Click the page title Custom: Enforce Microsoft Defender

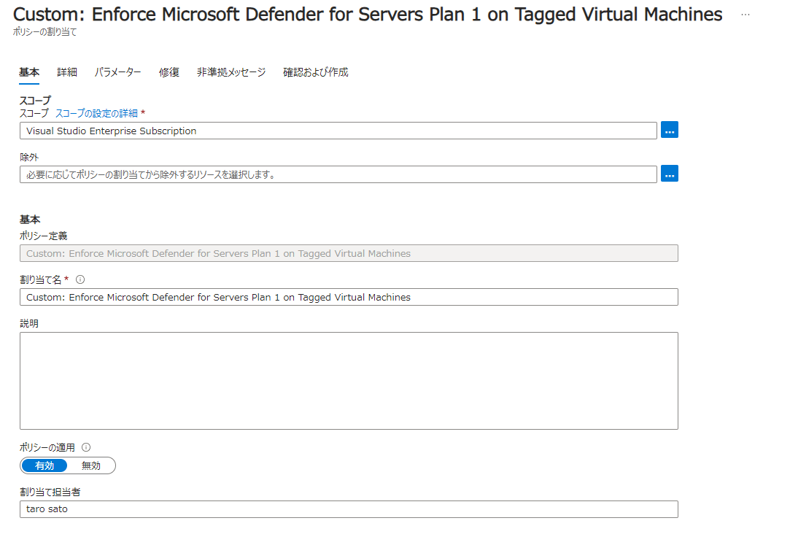368,15
